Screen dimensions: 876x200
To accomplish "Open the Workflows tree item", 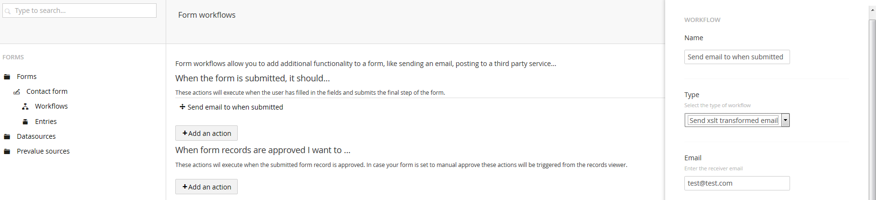I will 51,106.
